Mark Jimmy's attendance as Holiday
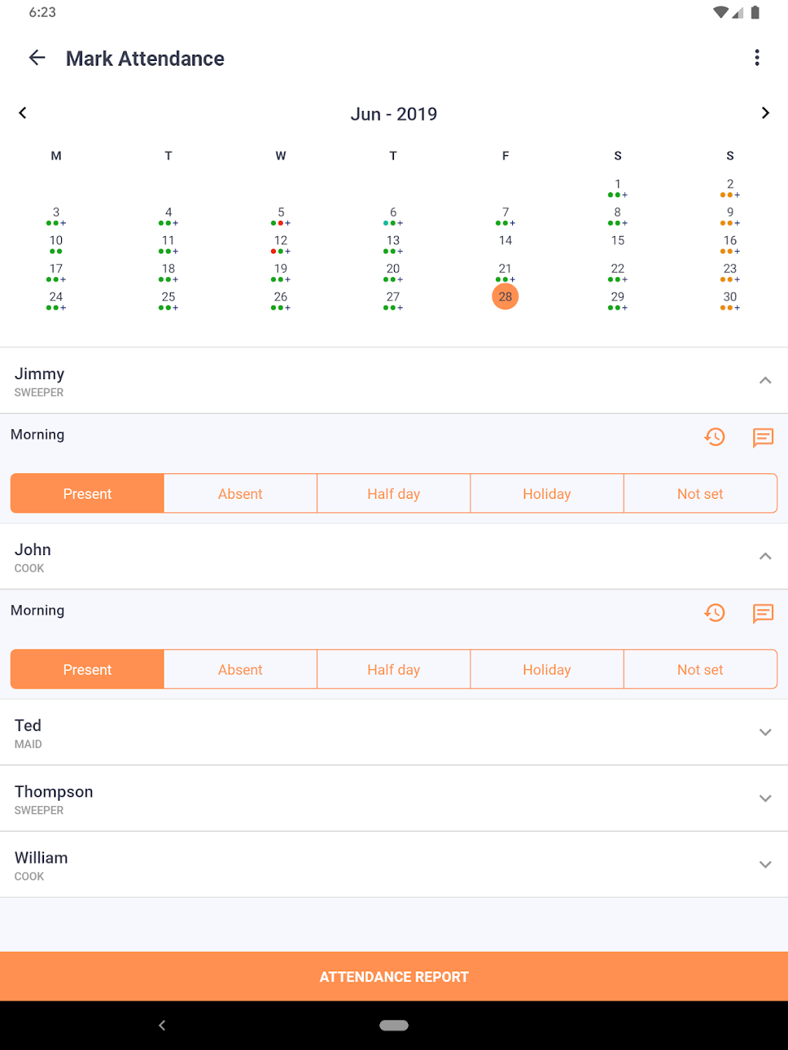The width and height of the screenshot is (788, 1050). [x=546, y=493]
